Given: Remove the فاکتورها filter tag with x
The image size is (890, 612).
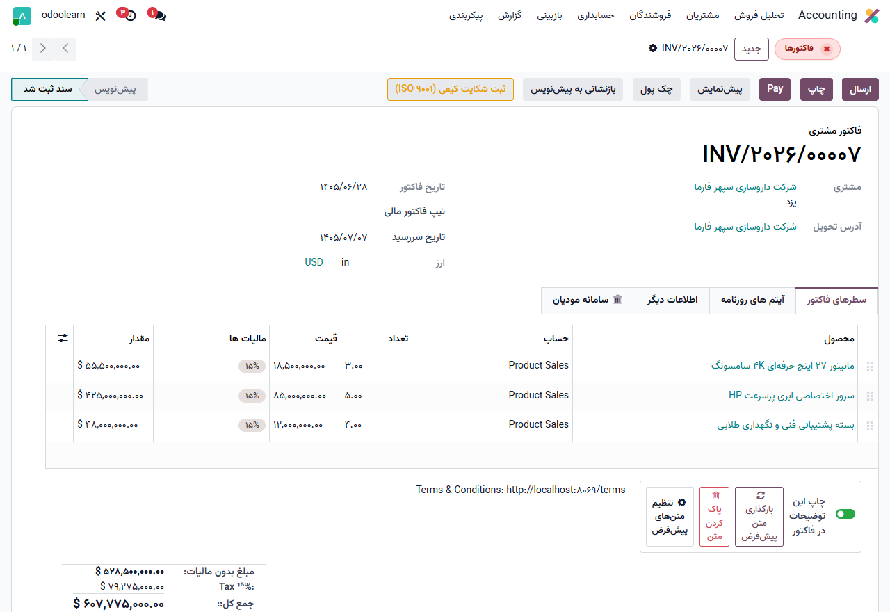Looking at the screenshot, I should (826, 49).
